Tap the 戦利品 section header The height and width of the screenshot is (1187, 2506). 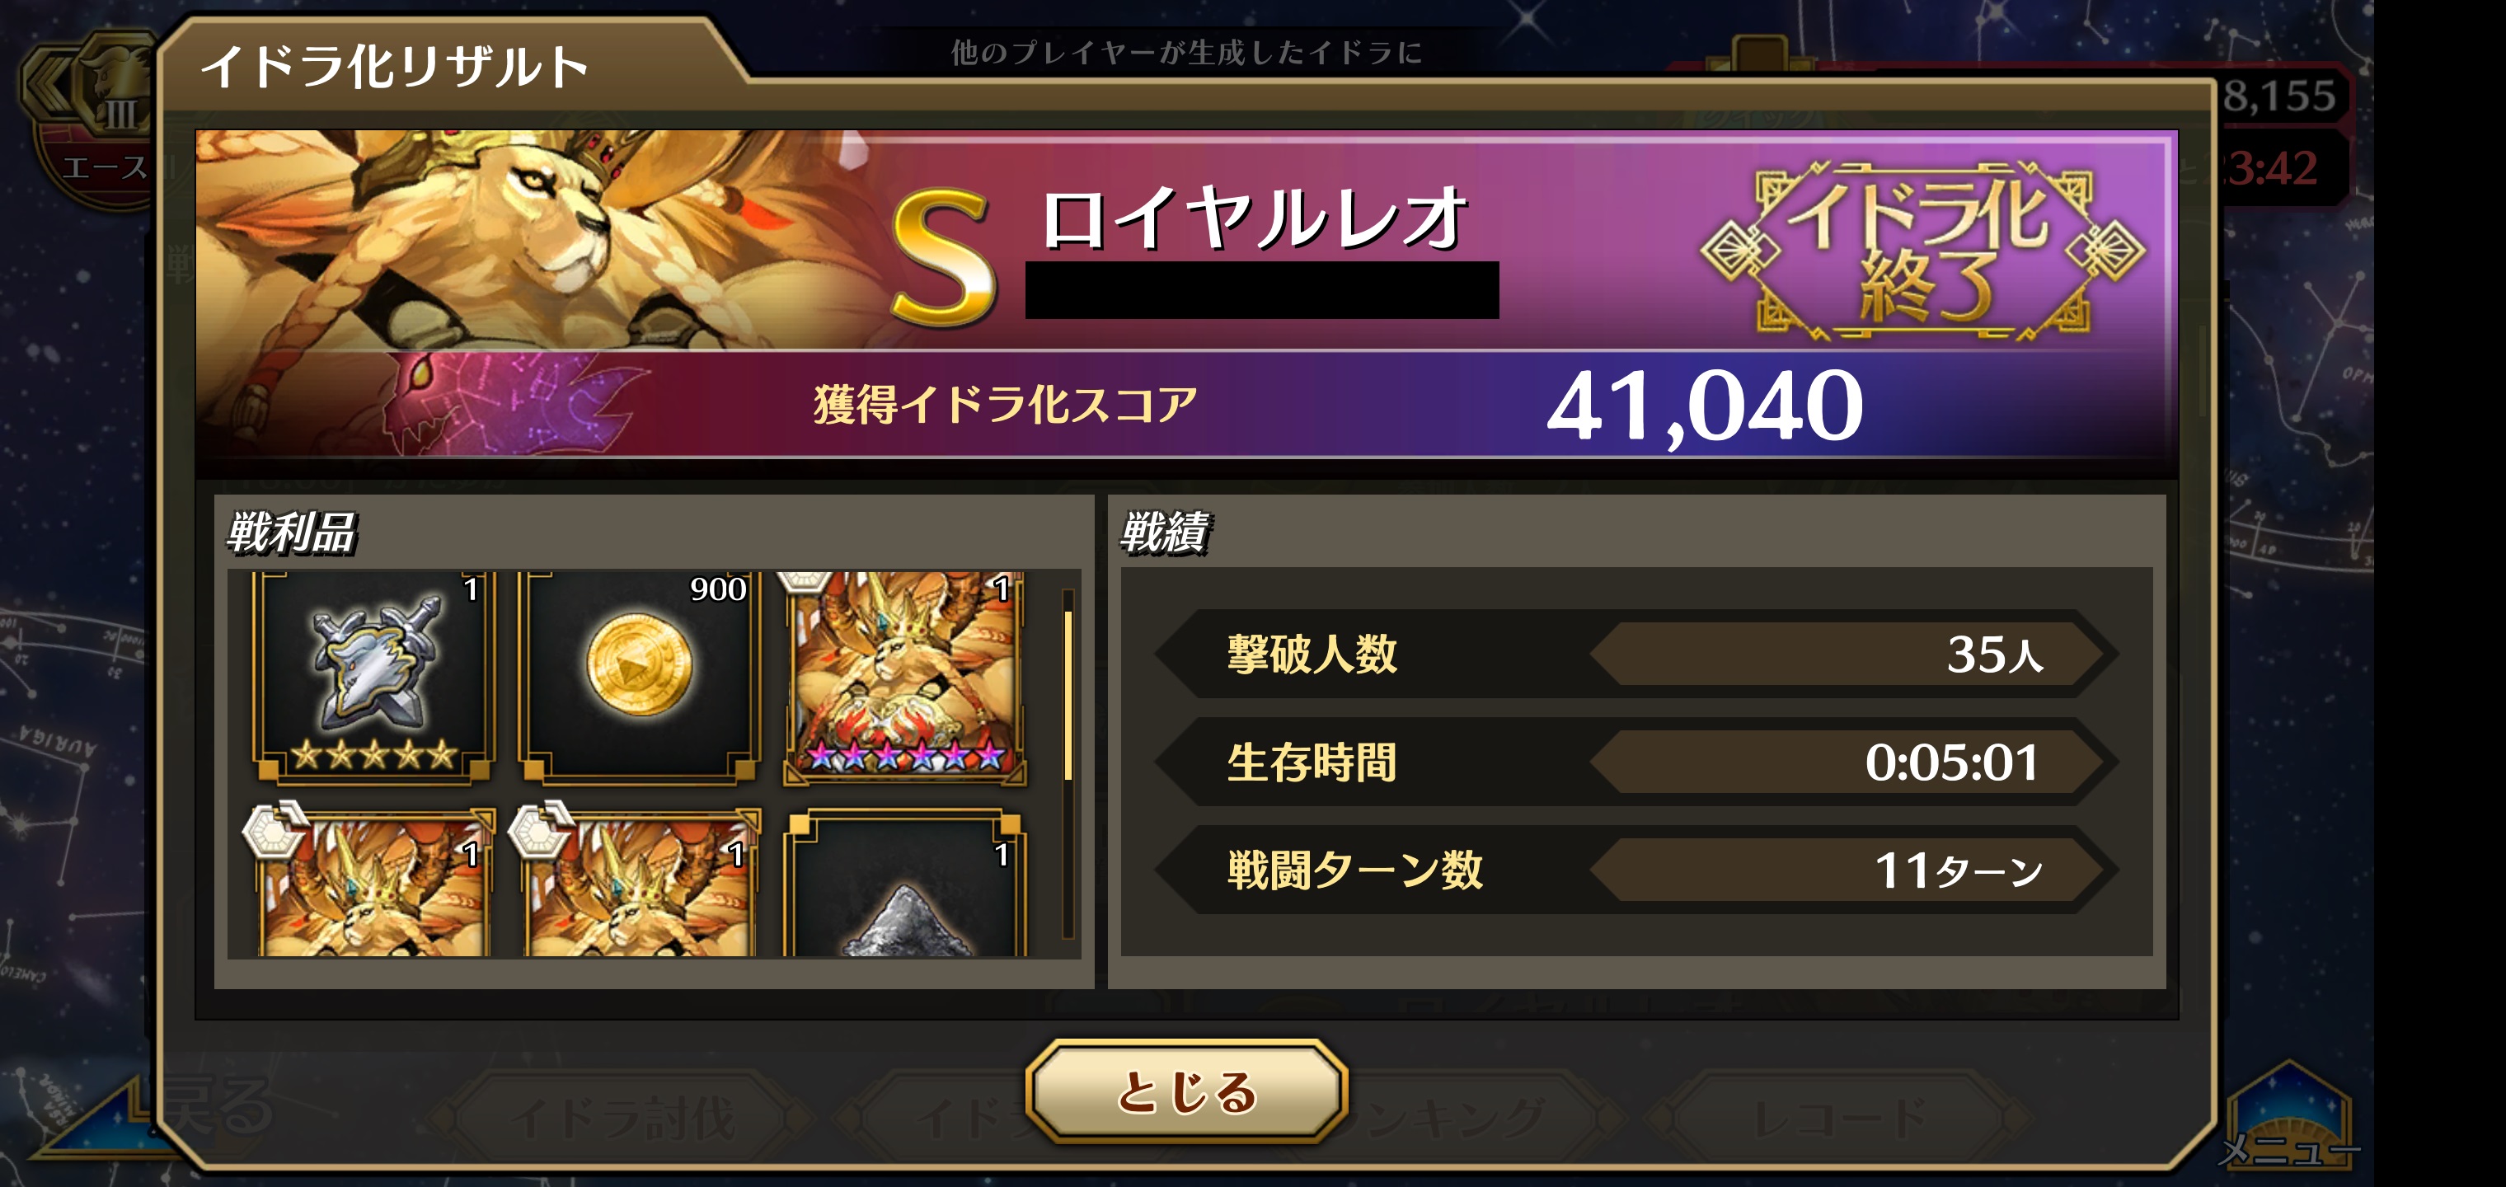click(x=292, y=533)
